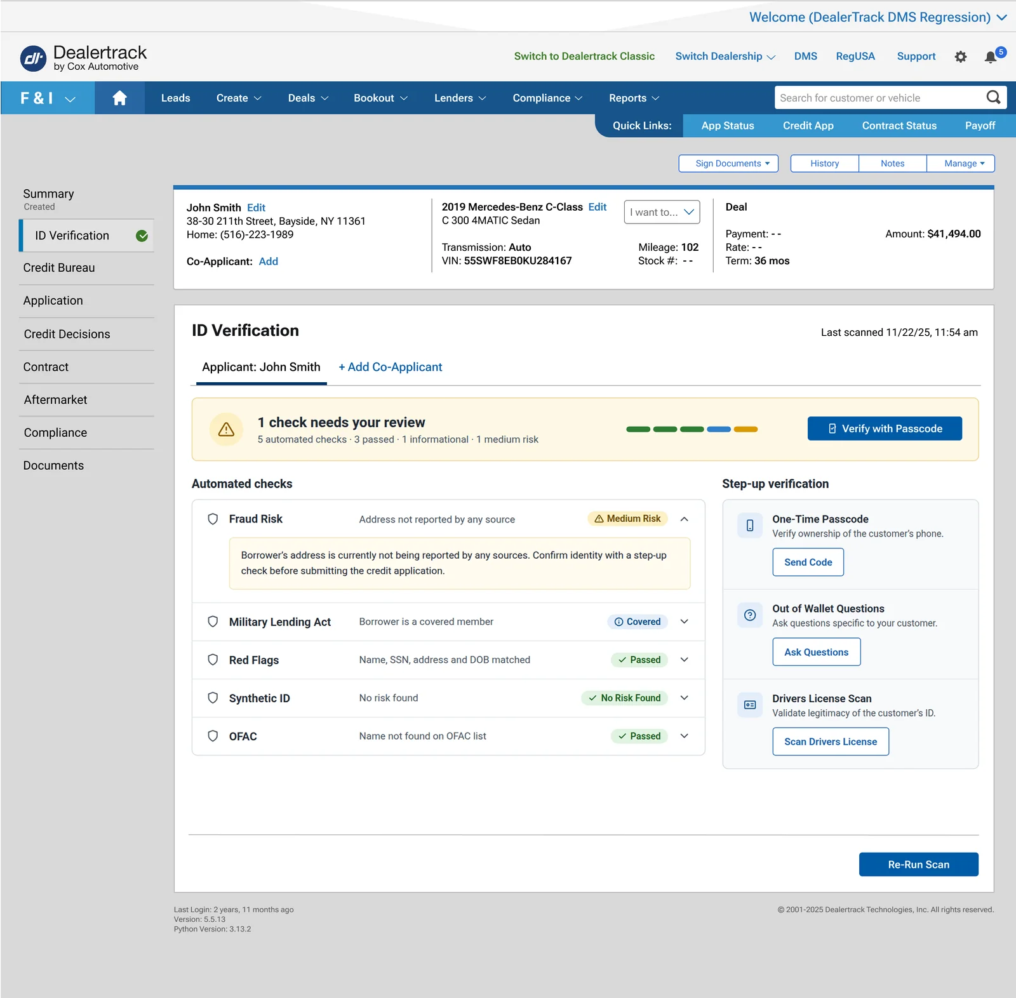Viewport: 1016px width, 998px height.
Task: Open the Reports menu
Action: click(634, 98)
